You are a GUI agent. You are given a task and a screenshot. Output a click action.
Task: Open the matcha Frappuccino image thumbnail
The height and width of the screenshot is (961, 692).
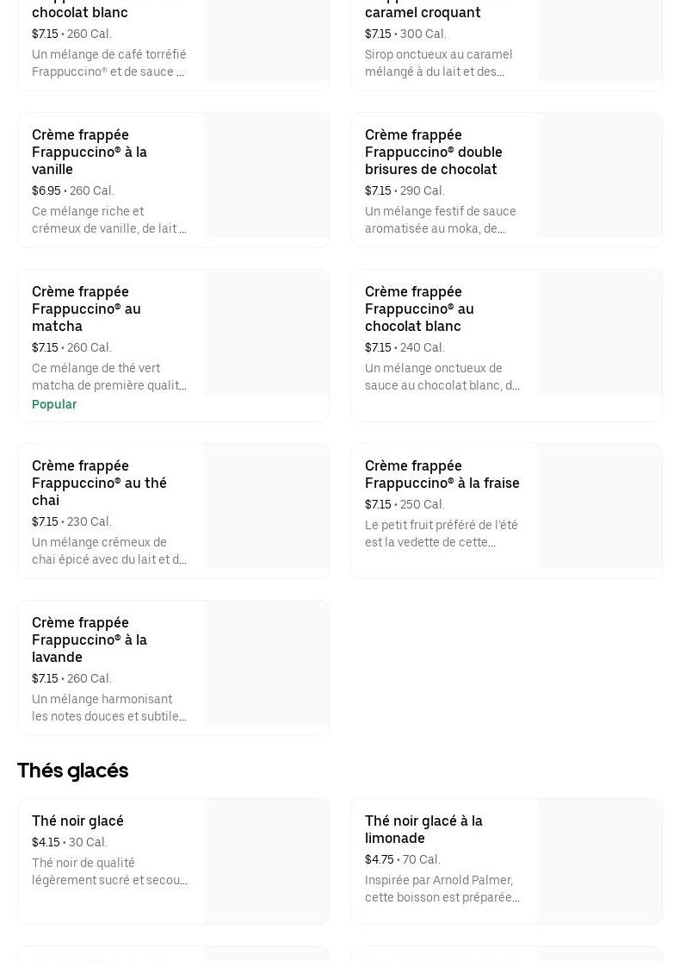coord(266,333)
